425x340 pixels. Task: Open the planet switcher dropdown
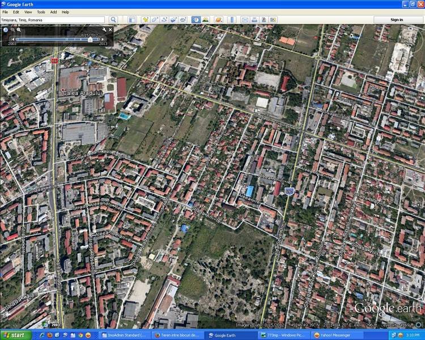pyautogui.click(x=218, y=20)
